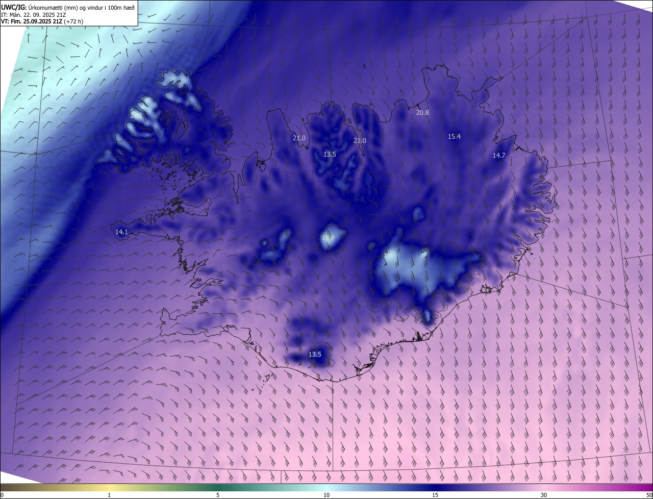Click the color scale tick labeled 0

click(x=2, y=495)
